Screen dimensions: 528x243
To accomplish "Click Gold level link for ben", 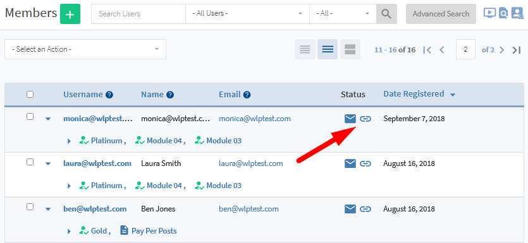I will tap(99, 231).
